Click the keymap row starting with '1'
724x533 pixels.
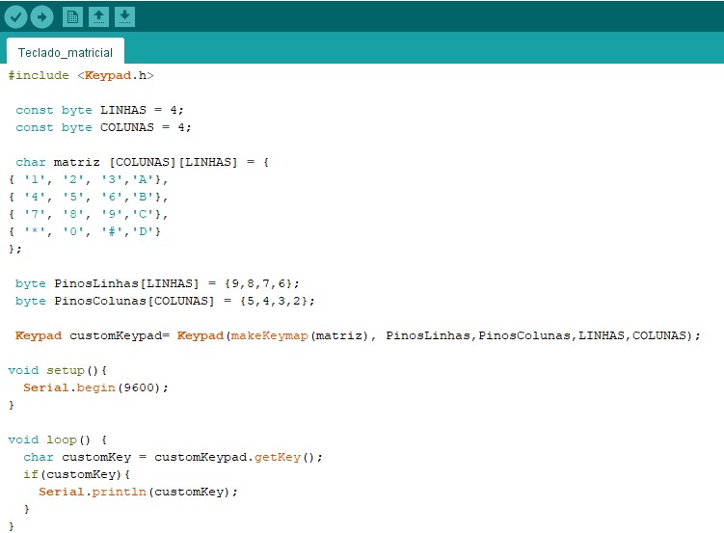(89, 179)
